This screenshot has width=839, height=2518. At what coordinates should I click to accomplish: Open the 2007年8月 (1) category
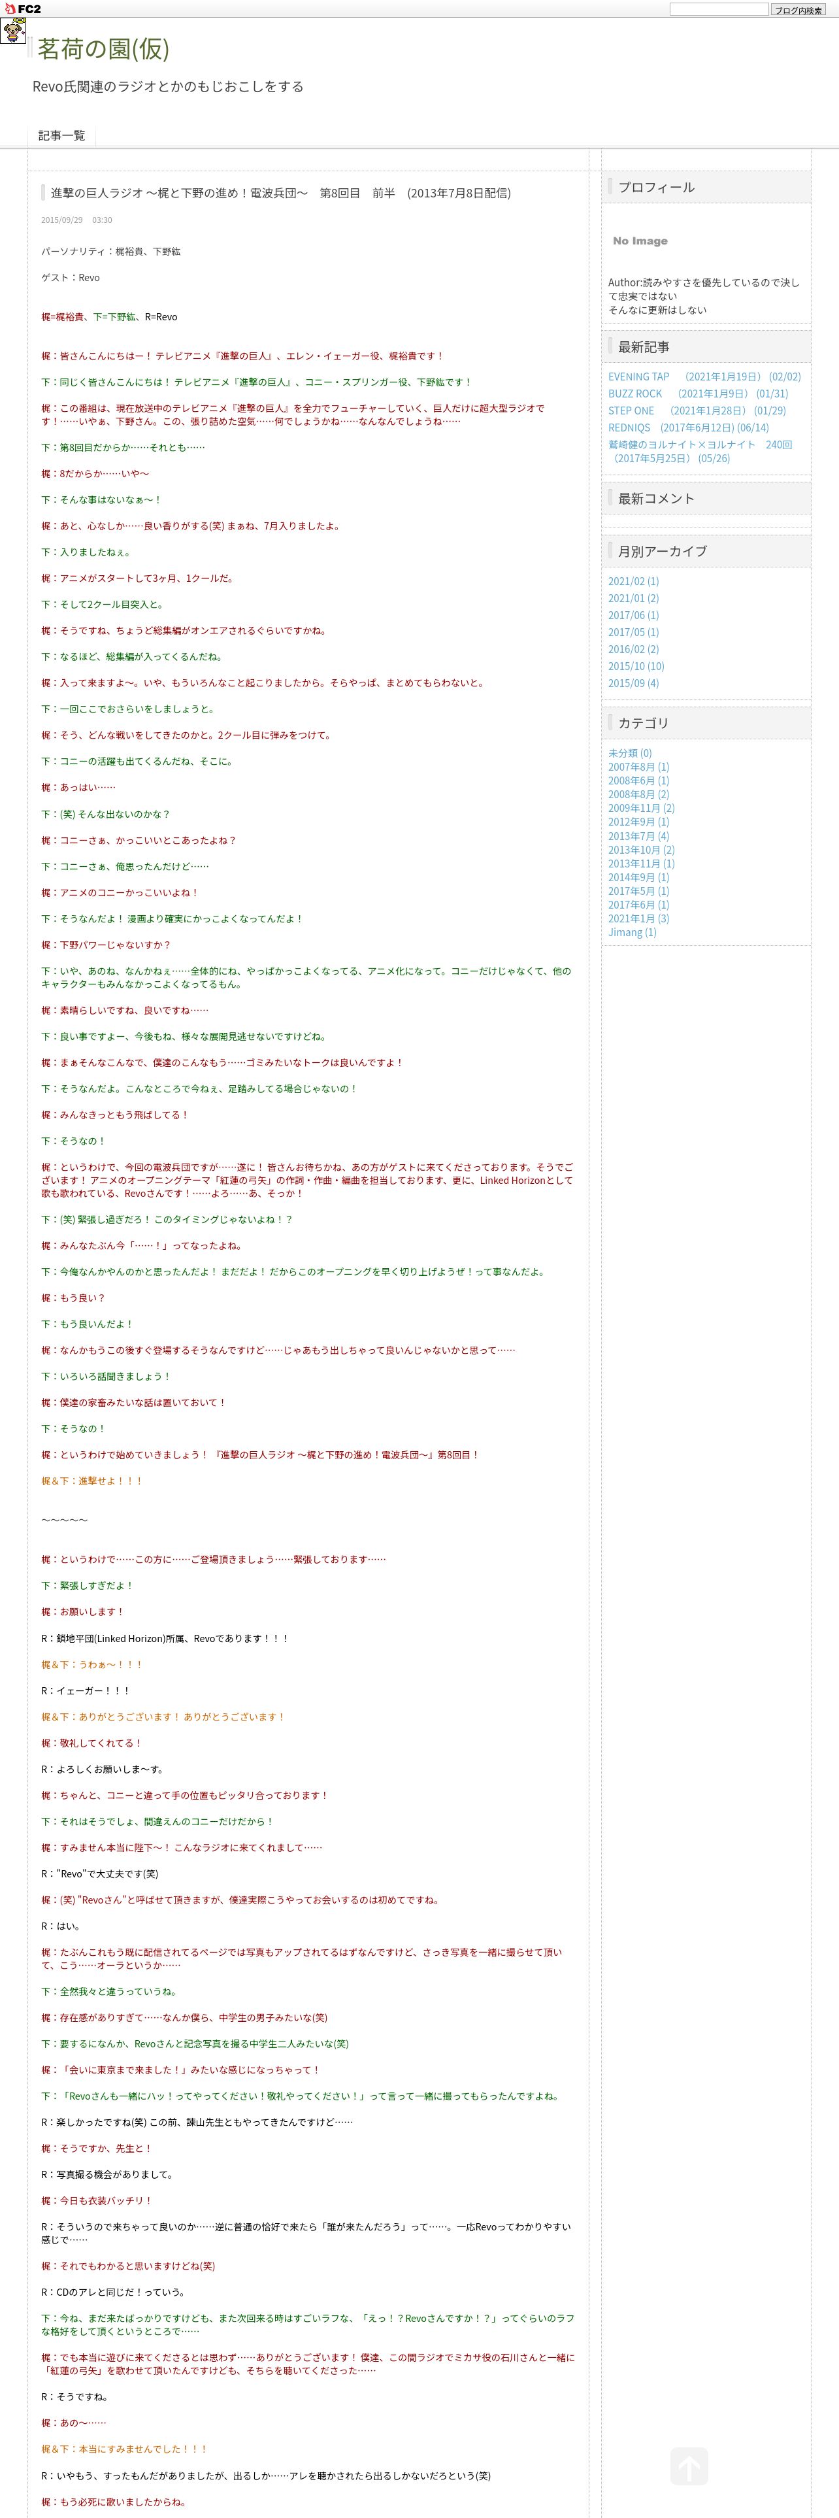click(639, 766)
